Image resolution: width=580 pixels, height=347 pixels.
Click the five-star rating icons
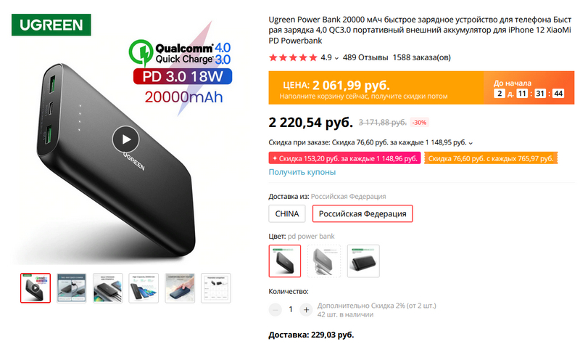[x=293, y=58]
